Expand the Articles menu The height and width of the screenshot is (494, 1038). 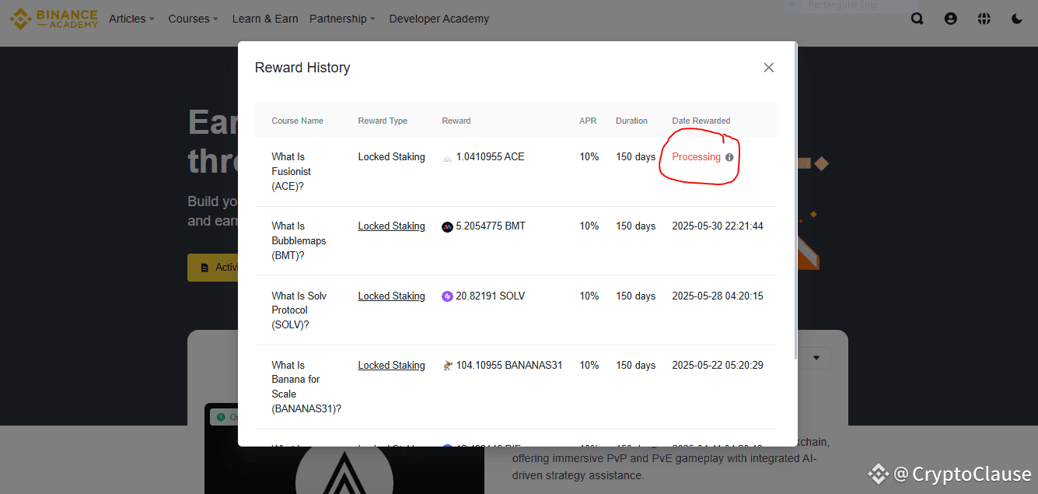coord(131,19)
